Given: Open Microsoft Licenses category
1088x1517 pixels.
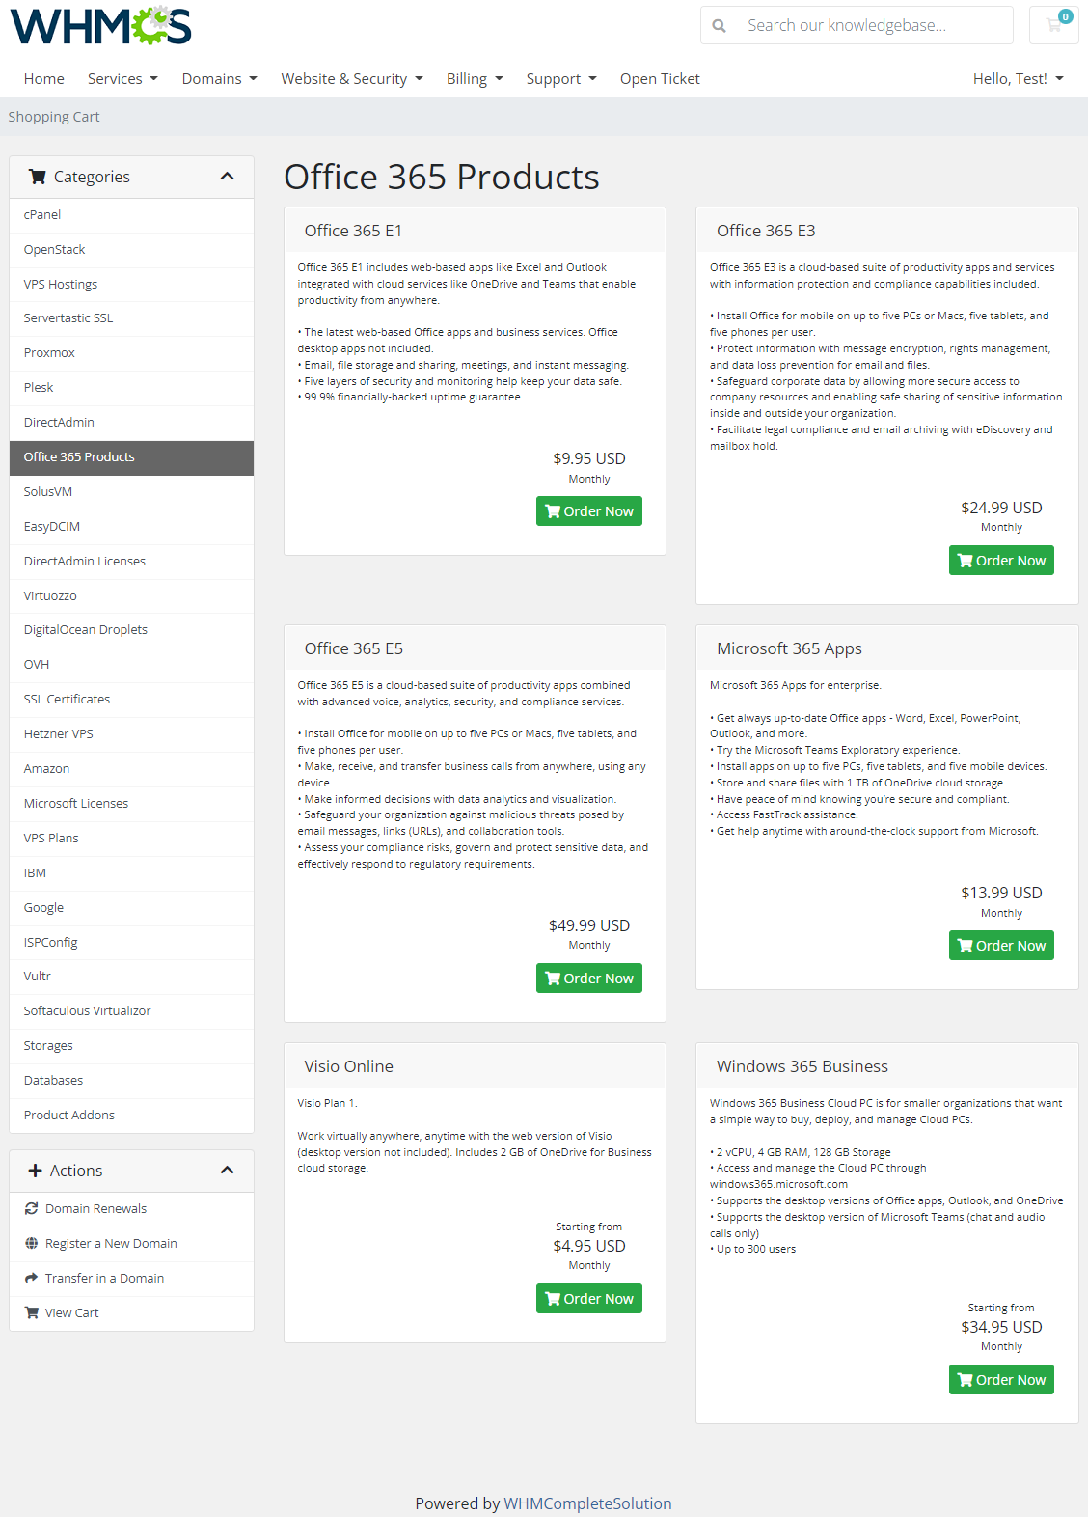Looking at the screenshot, I should coord(132,804).
